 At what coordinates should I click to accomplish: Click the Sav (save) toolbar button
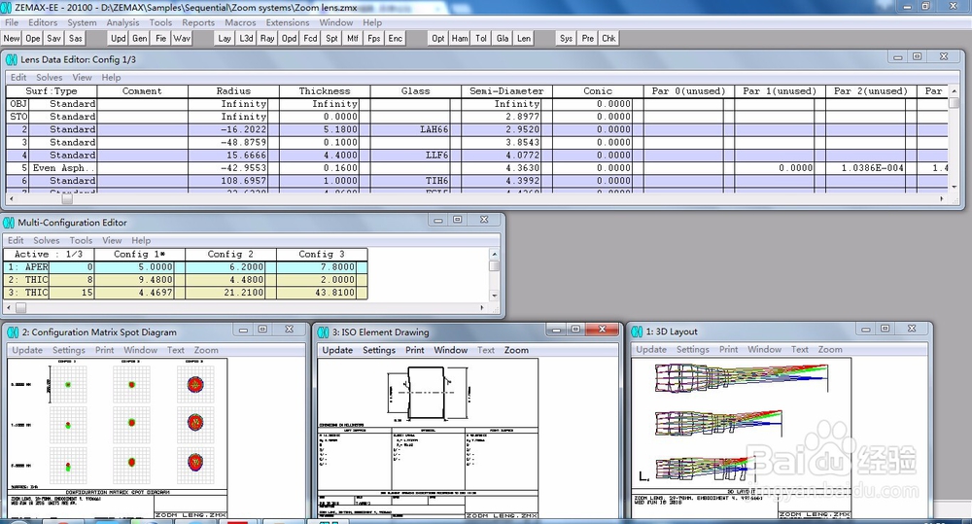tap(53, 39)
